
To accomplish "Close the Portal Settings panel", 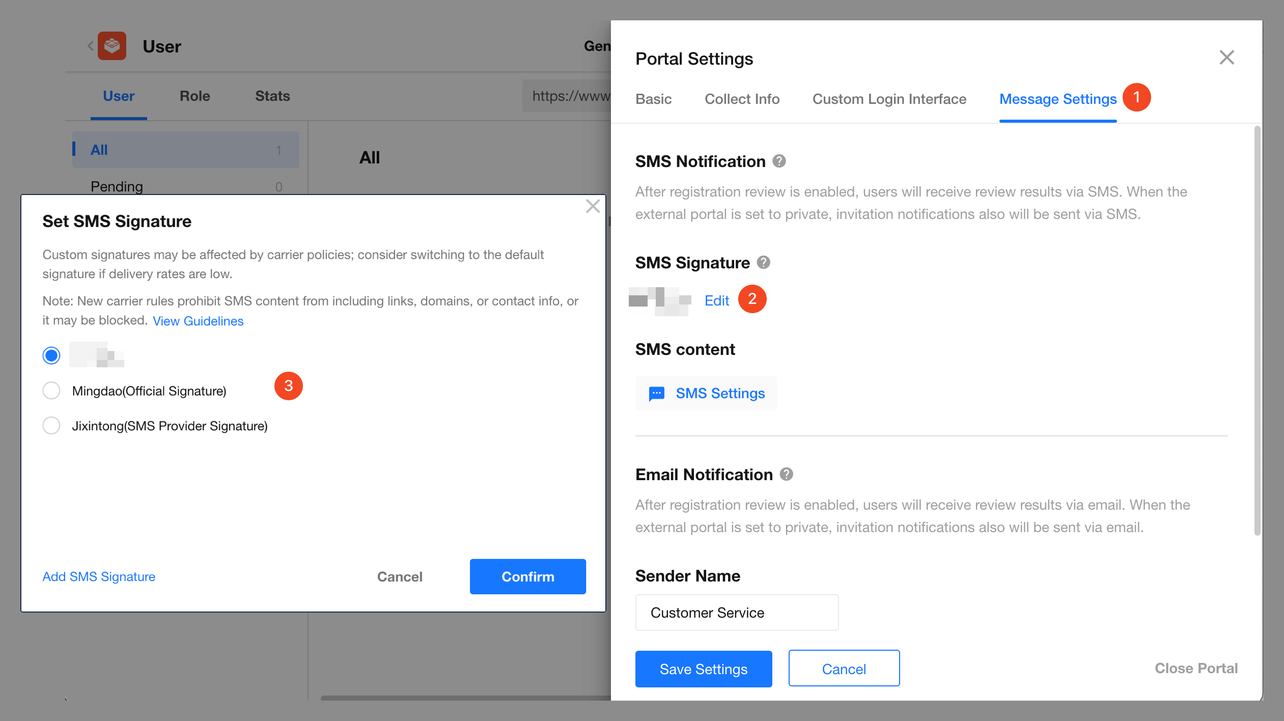I will click(x=1226, y=58).
